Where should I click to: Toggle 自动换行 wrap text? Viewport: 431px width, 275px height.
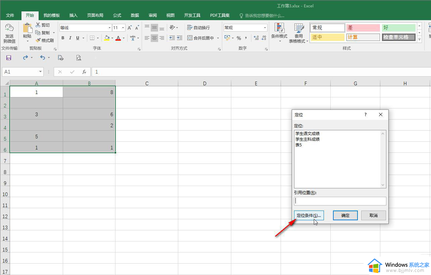point(198,28)
